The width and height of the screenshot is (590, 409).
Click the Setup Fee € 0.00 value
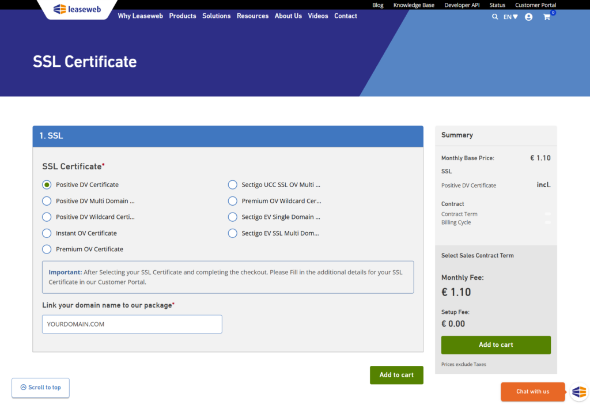453,324
